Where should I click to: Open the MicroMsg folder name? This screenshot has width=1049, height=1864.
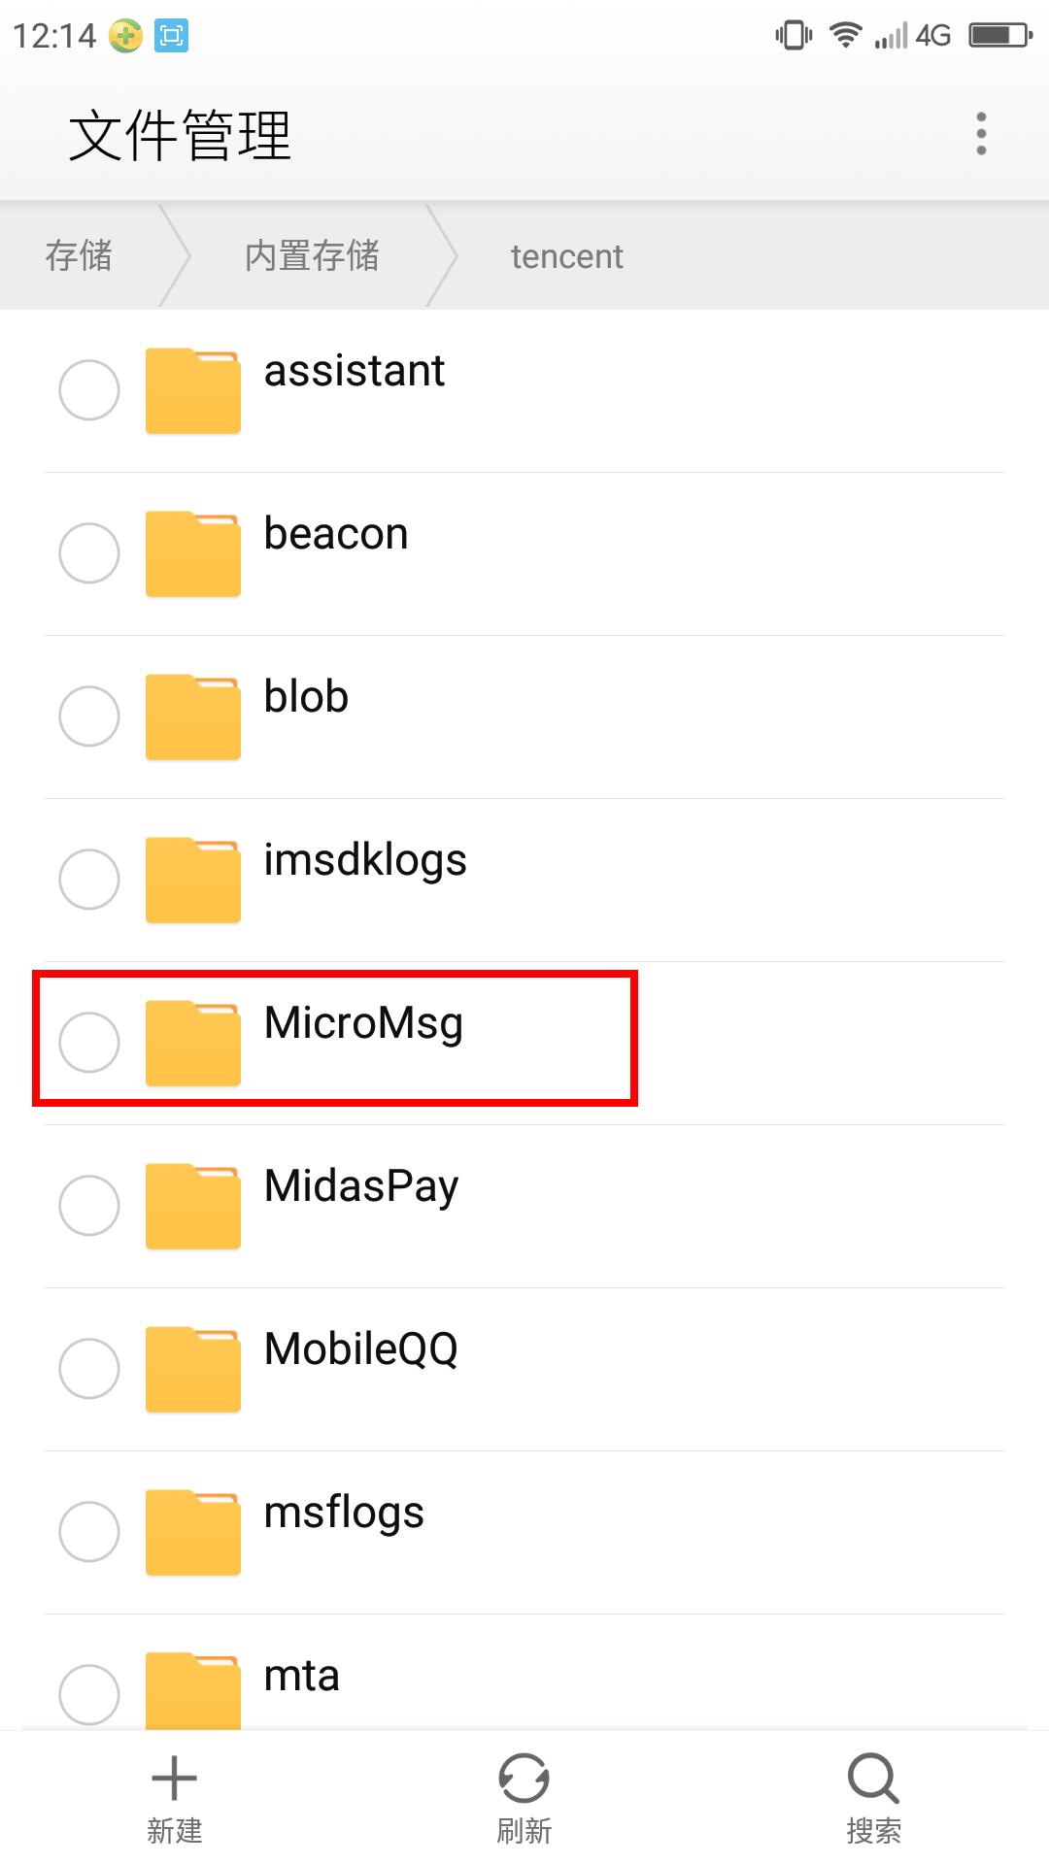363,1023
